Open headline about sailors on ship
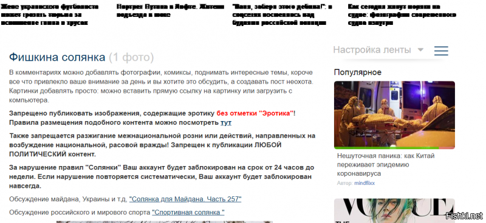486x223 pixels. (402, 15)
